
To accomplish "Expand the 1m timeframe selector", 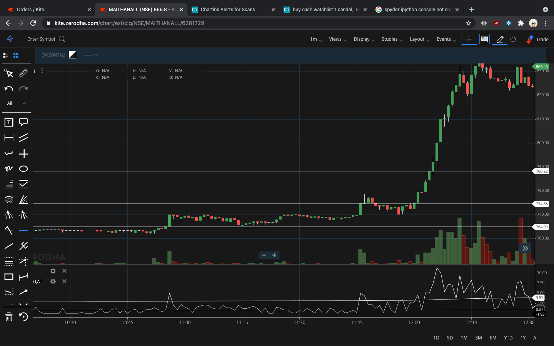I will point(315,39).
